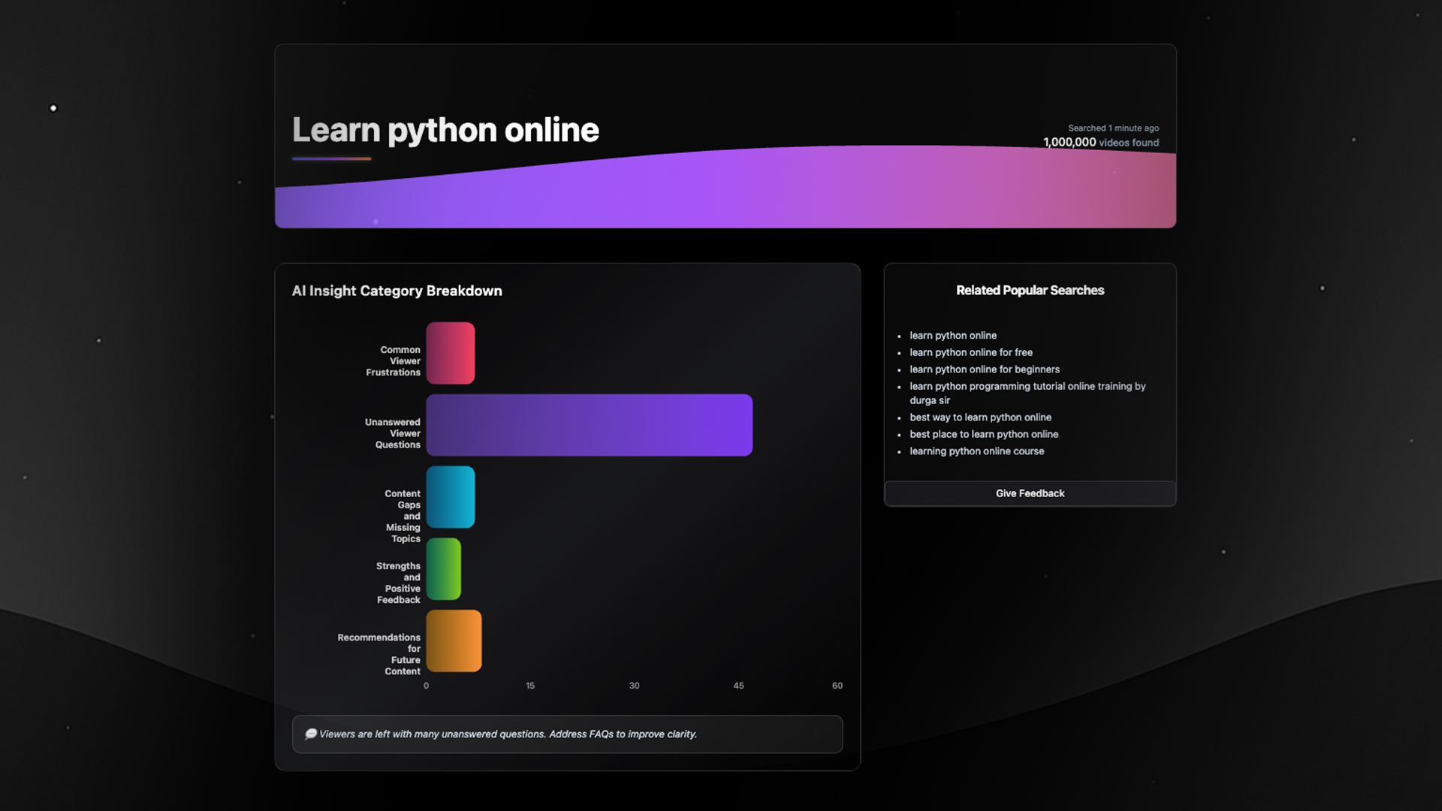This screenshot has height=811, width=1442.
Task: Open the durga sir tutorial related search
Action: click(1027, 393)
